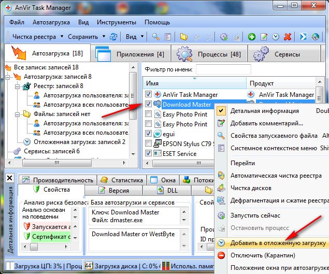Open the Чистка реестра dropdown arrow
The width and height of the screenshot is (329, 274).
62,37
